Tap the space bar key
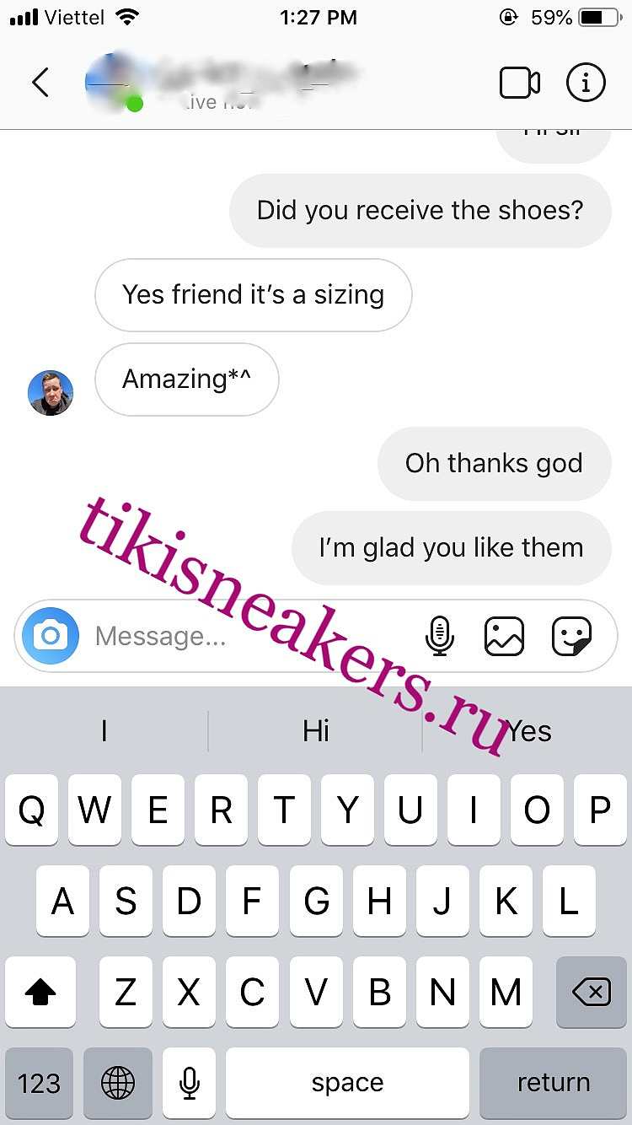This screenshot has width=632, height=1125. (x=347, y=1083)
